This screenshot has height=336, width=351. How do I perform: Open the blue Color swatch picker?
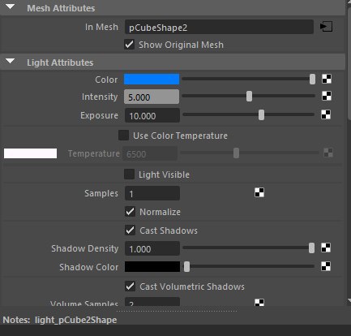click(x=152, y=80)
